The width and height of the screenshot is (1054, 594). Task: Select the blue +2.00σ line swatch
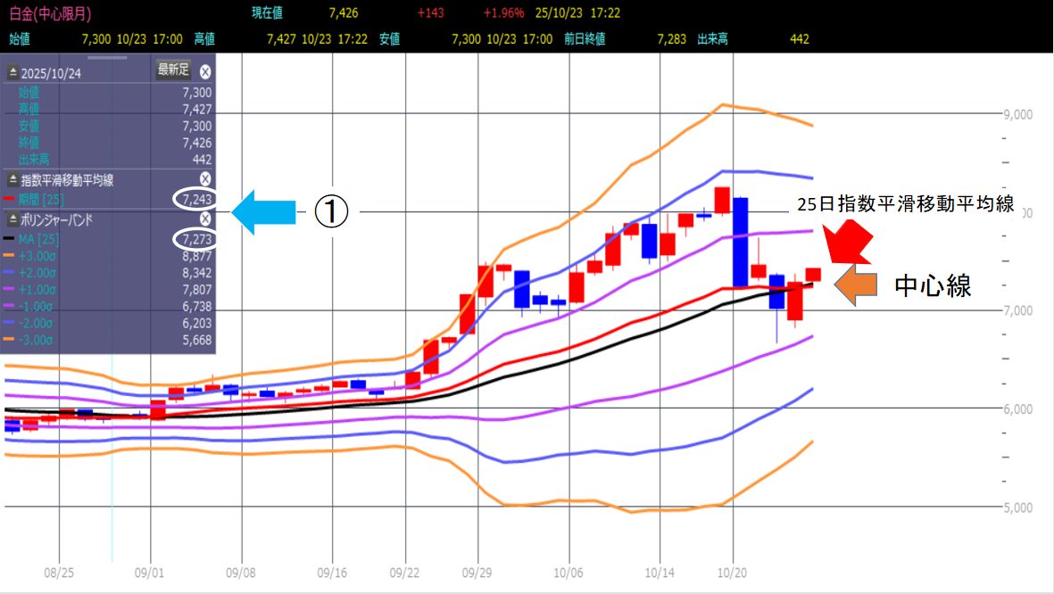coord(10,273)
